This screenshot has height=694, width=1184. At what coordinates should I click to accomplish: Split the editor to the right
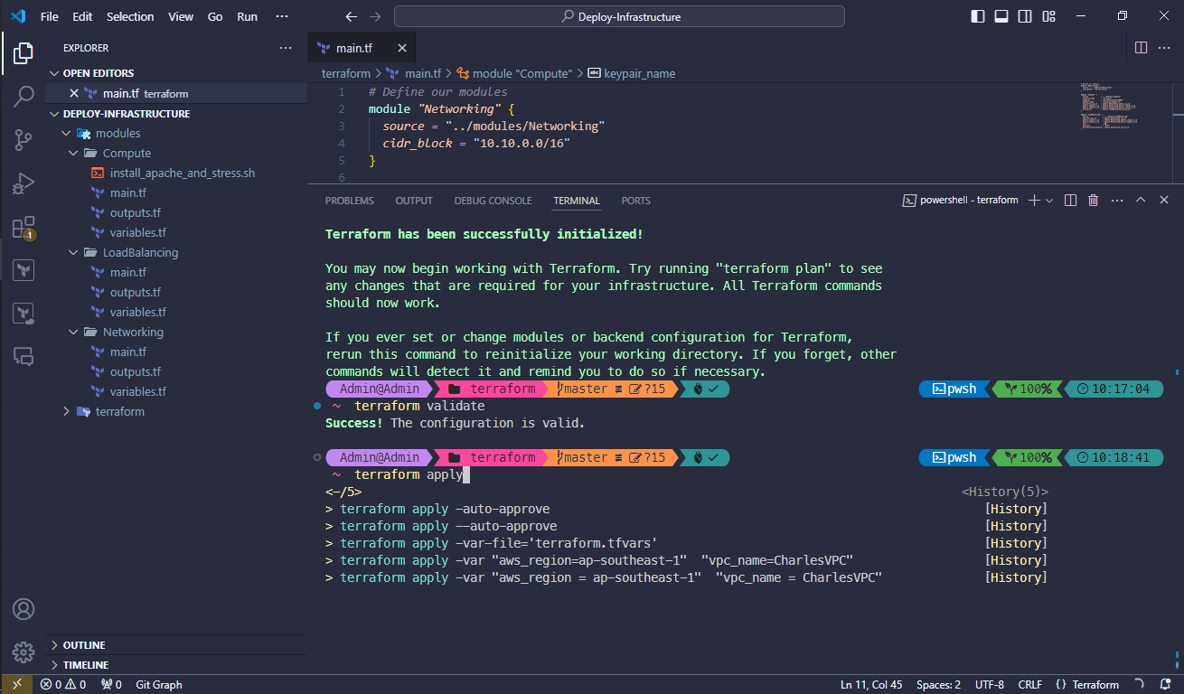[1141, 48]
